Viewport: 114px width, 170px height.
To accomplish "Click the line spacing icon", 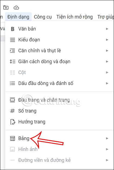I will coord(12,62).
